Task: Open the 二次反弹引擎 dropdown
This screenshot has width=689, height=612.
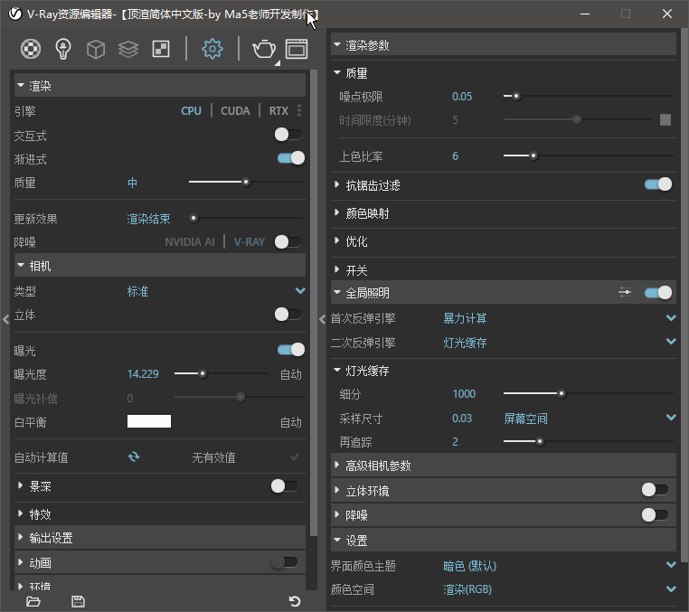Action: 671,342
